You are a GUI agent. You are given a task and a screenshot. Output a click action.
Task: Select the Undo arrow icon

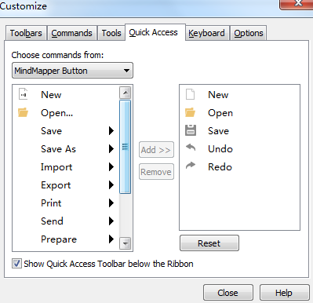pyautogui.click(x=191, y=148)
